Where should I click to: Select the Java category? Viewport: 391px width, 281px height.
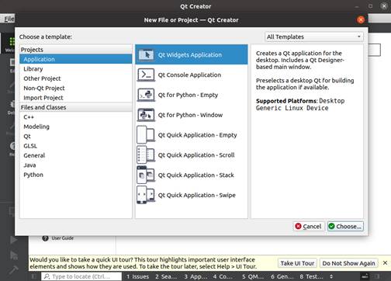(76, 165)
